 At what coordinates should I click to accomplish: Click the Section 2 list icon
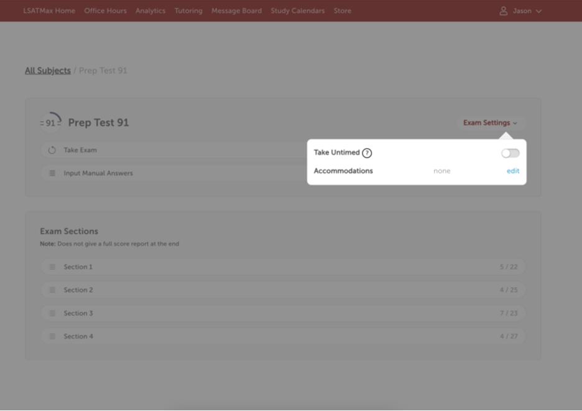click(52, 290)
